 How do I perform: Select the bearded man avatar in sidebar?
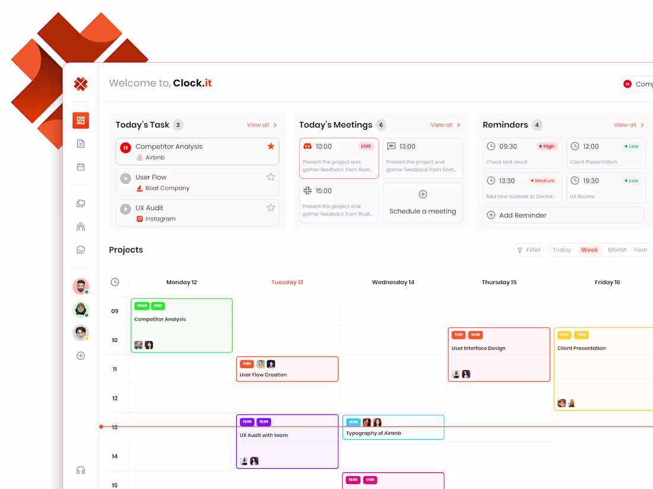click(81, 286)
